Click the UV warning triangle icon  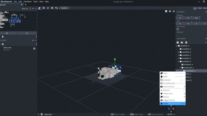(3, 36)
